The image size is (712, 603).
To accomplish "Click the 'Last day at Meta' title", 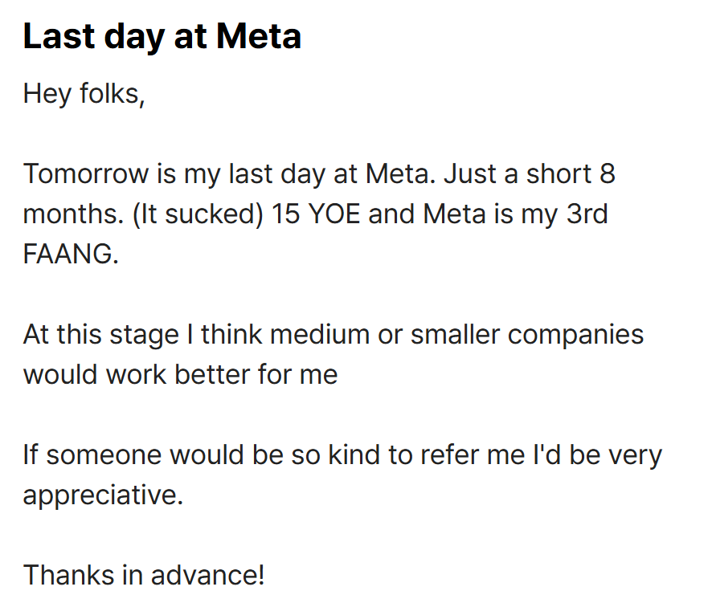I will 162,37.
